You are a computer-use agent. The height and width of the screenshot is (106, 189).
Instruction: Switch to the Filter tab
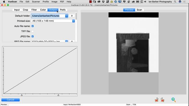(34, 10)
